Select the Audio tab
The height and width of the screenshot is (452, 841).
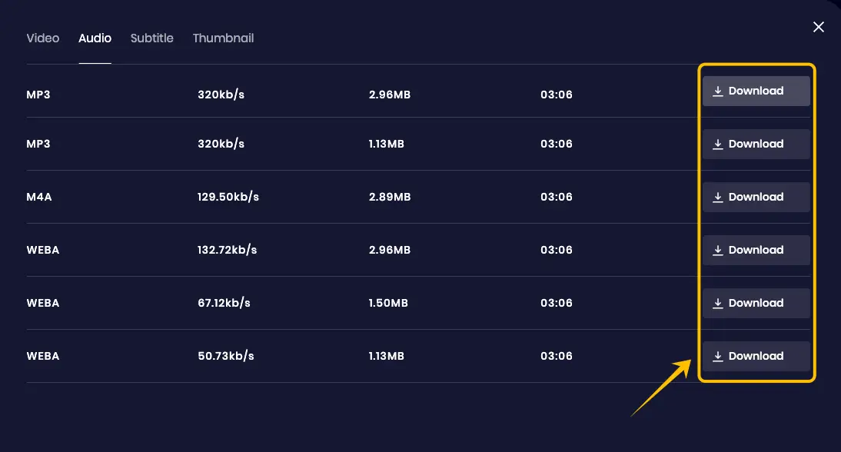(95, 38)
